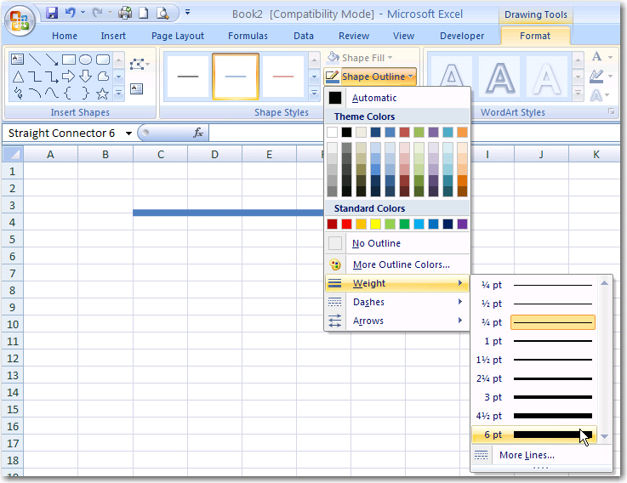
Task: Expand the Shape Styles gallery
Action: 314,94
